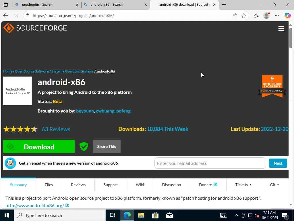
Task: Open the Support tab
Action: 111,185
